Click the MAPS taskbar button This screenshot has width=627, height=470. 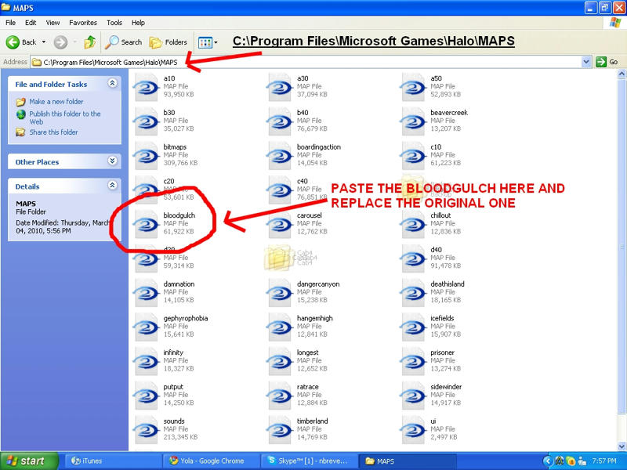(x=408, y=461)
